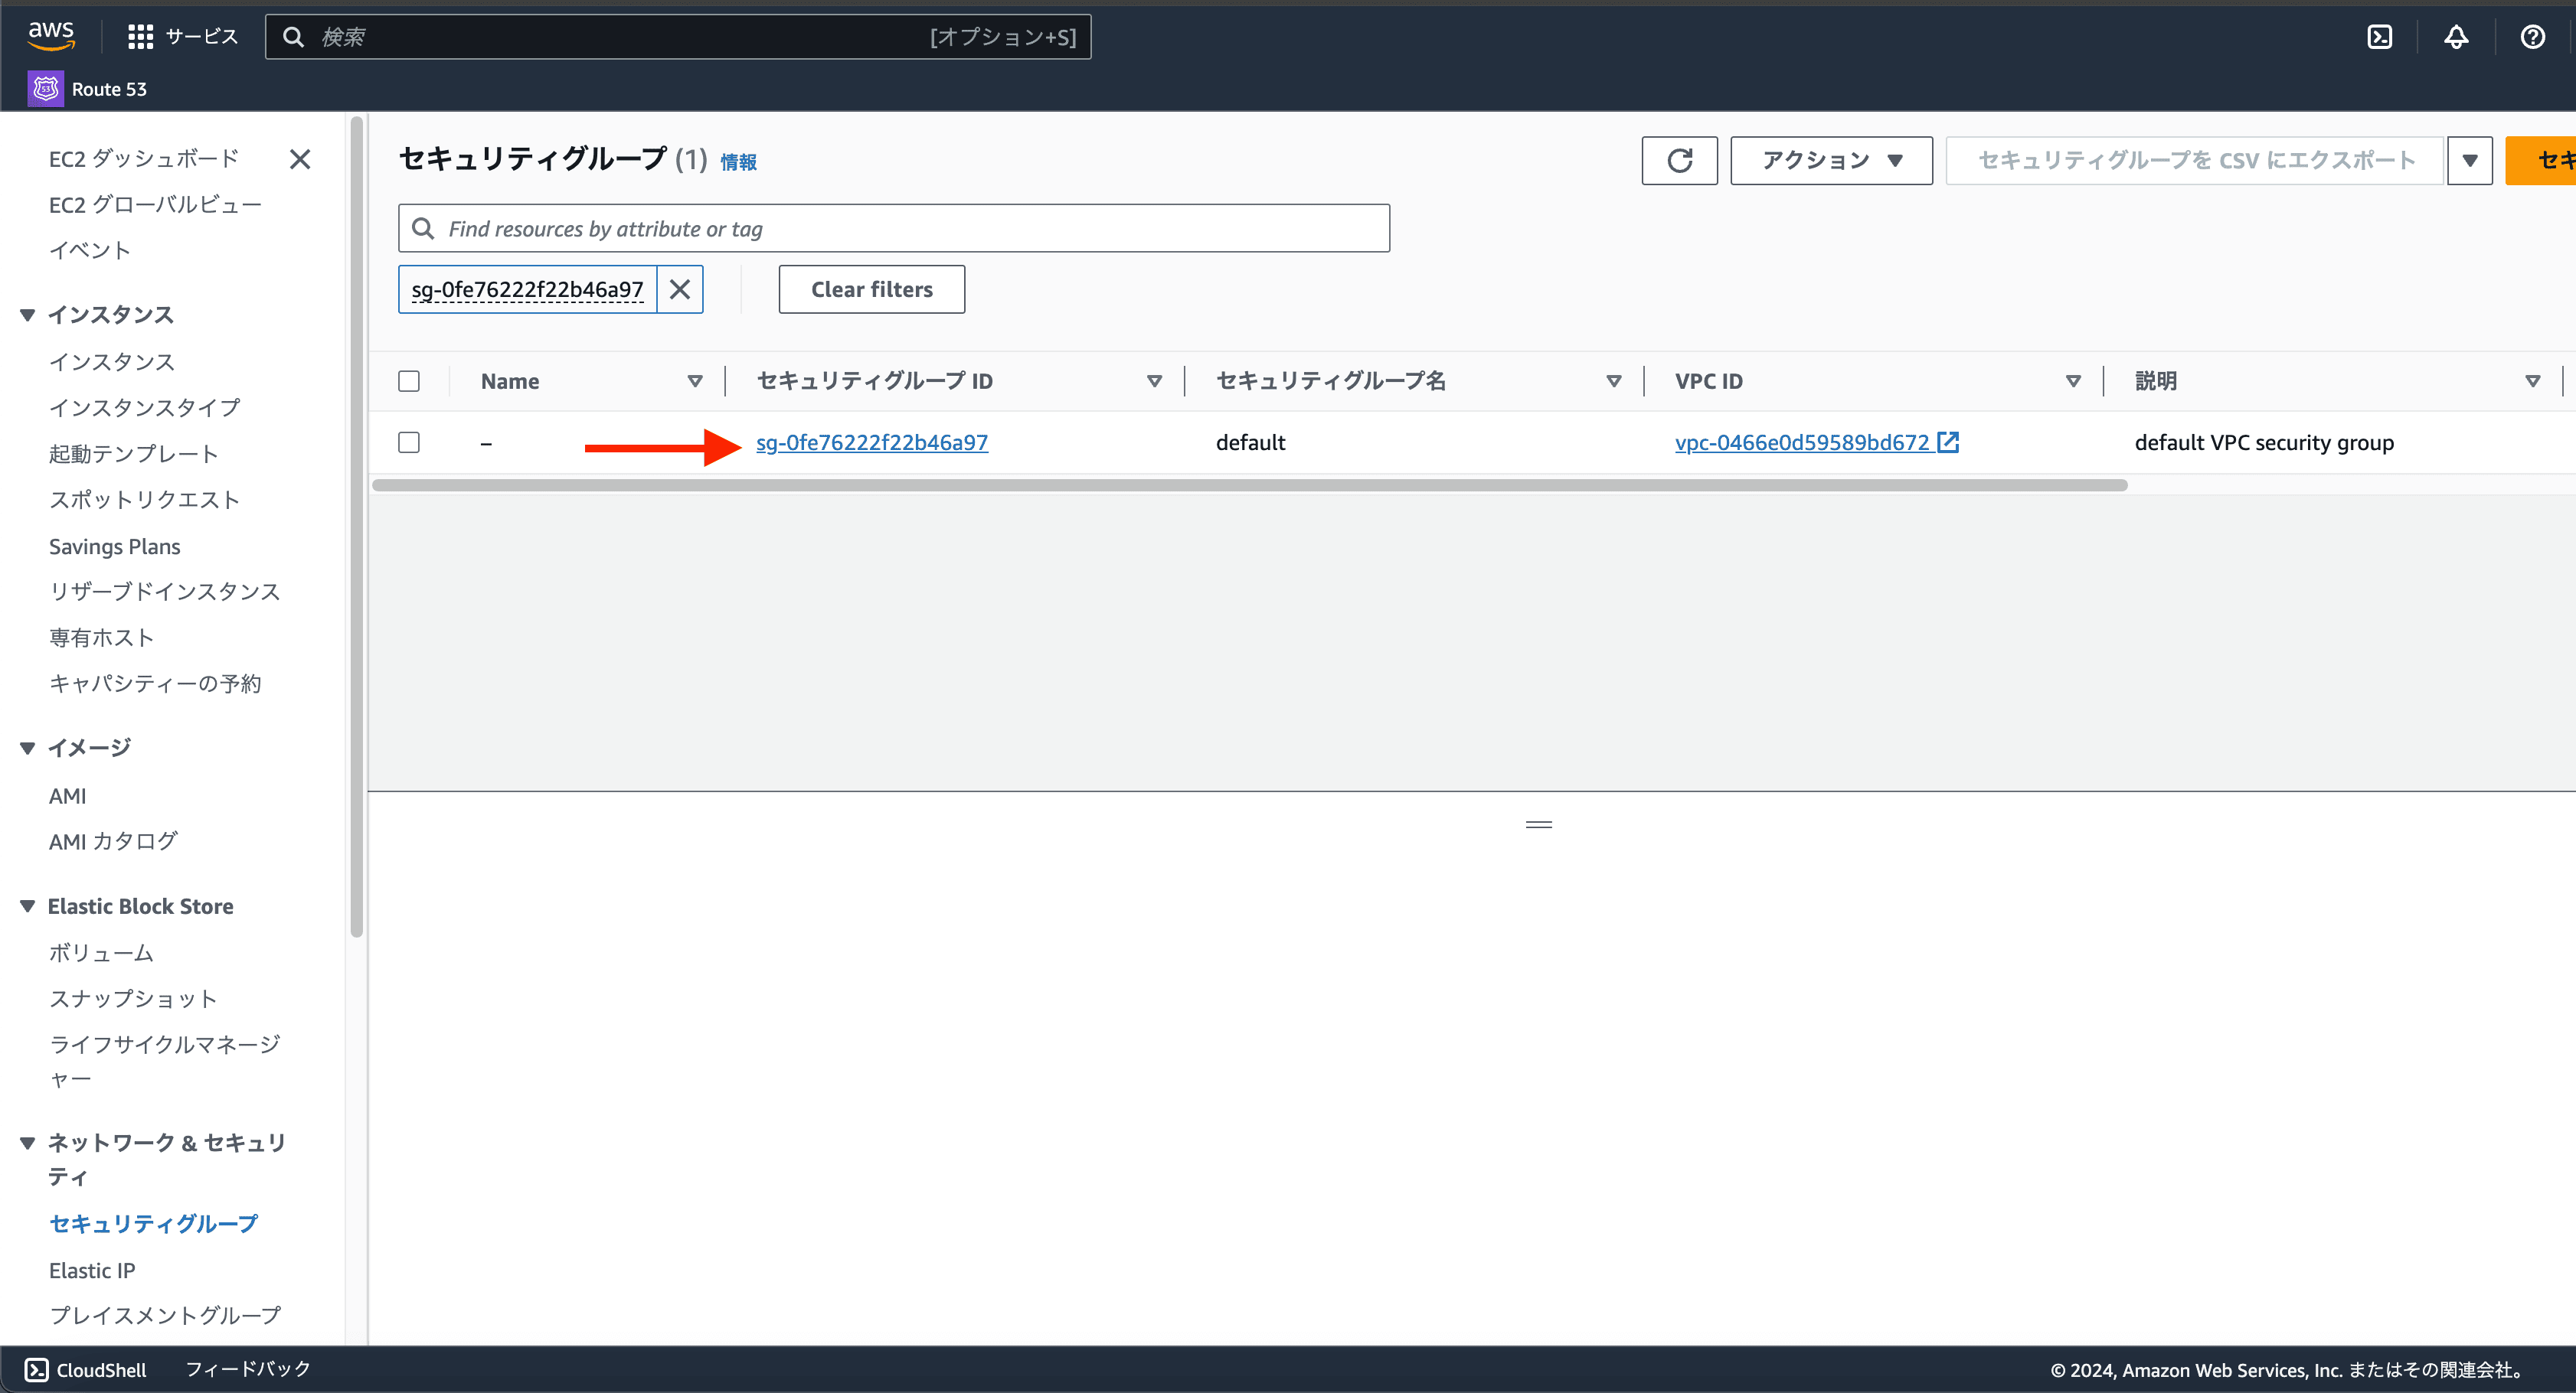
Task: Open EC2 ダッシュボード
Action: point(144,159)
